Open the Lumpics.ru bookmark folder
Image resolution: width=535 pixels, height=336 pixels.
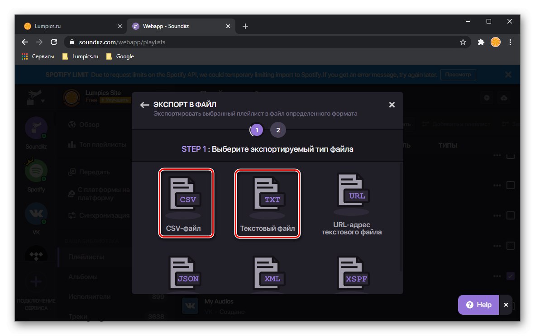[80, 56]
